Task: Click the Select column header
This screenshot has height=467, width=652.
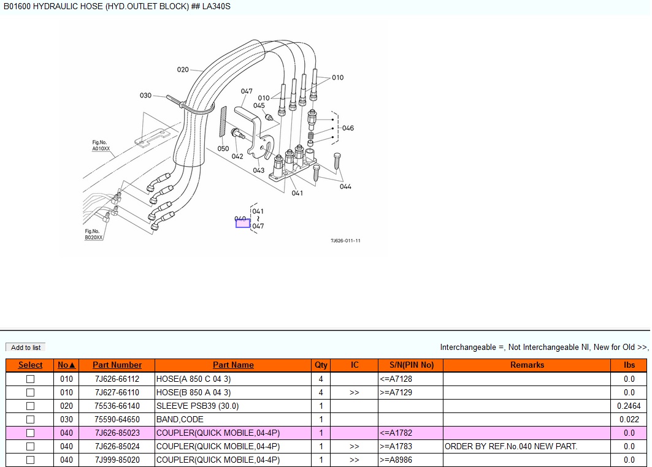Action: [30, 365]
